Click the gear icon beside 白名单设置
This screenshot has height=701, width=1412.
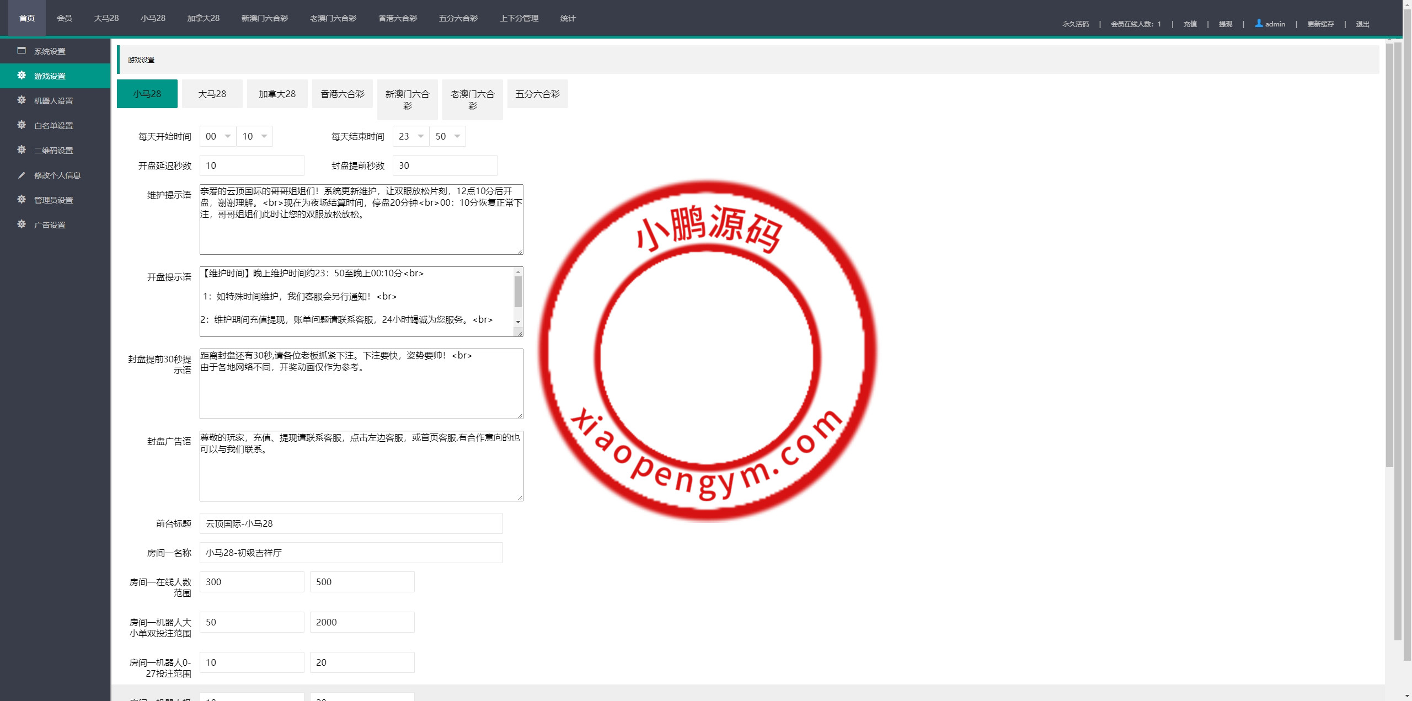click(22, 125)
